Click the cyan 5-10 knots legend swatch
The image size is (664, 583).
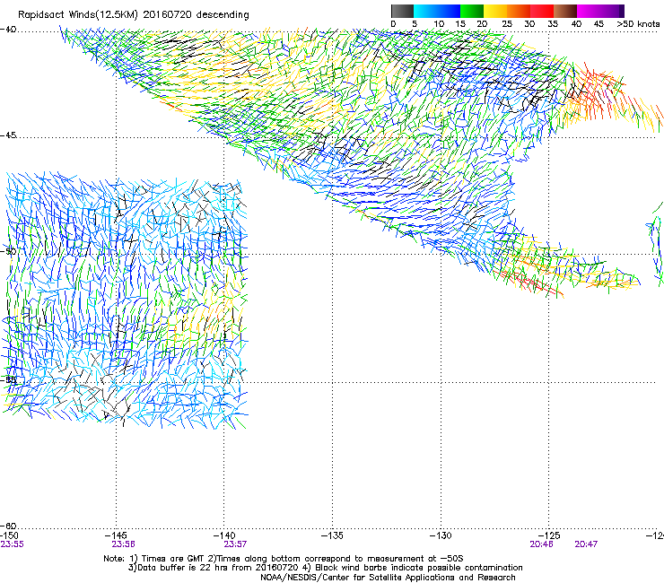[425, 11]
